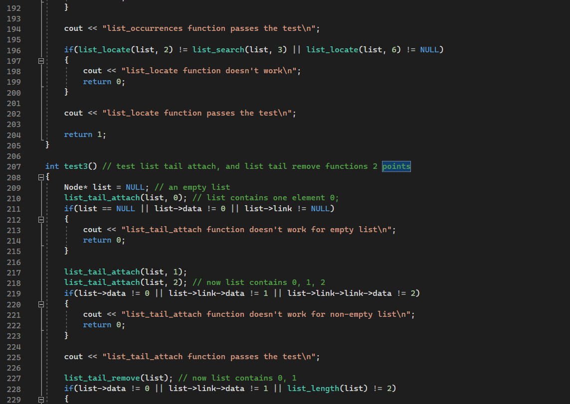Screen dimensions: 570x404
Task: Collapse the block opening at line 229
Action: (x=40, y=399)
